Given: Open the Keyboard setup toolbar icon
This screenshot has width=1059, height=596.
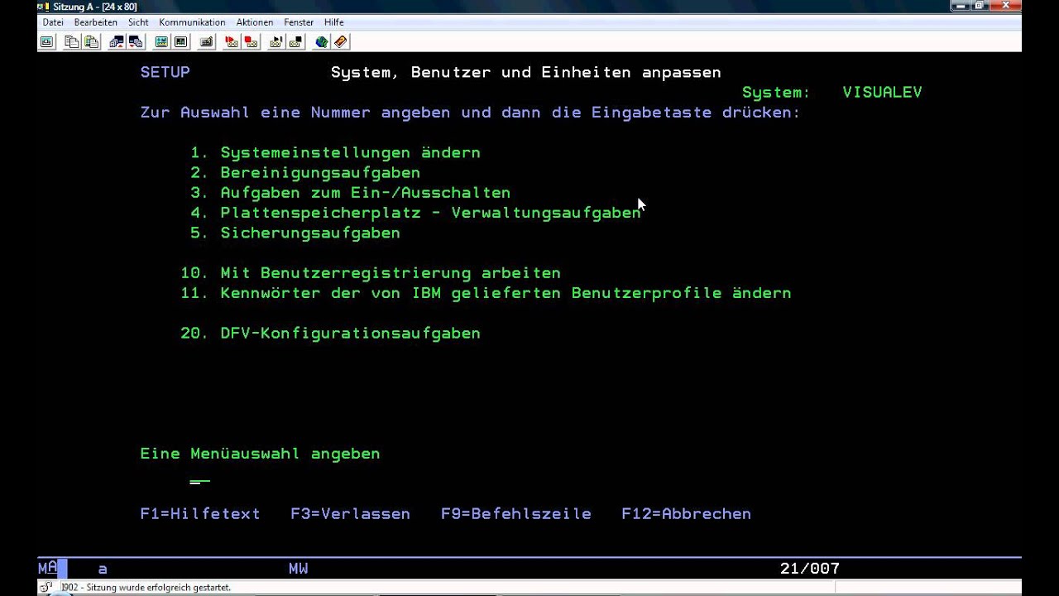Looking at the screenshot, I should click(206, 41).
